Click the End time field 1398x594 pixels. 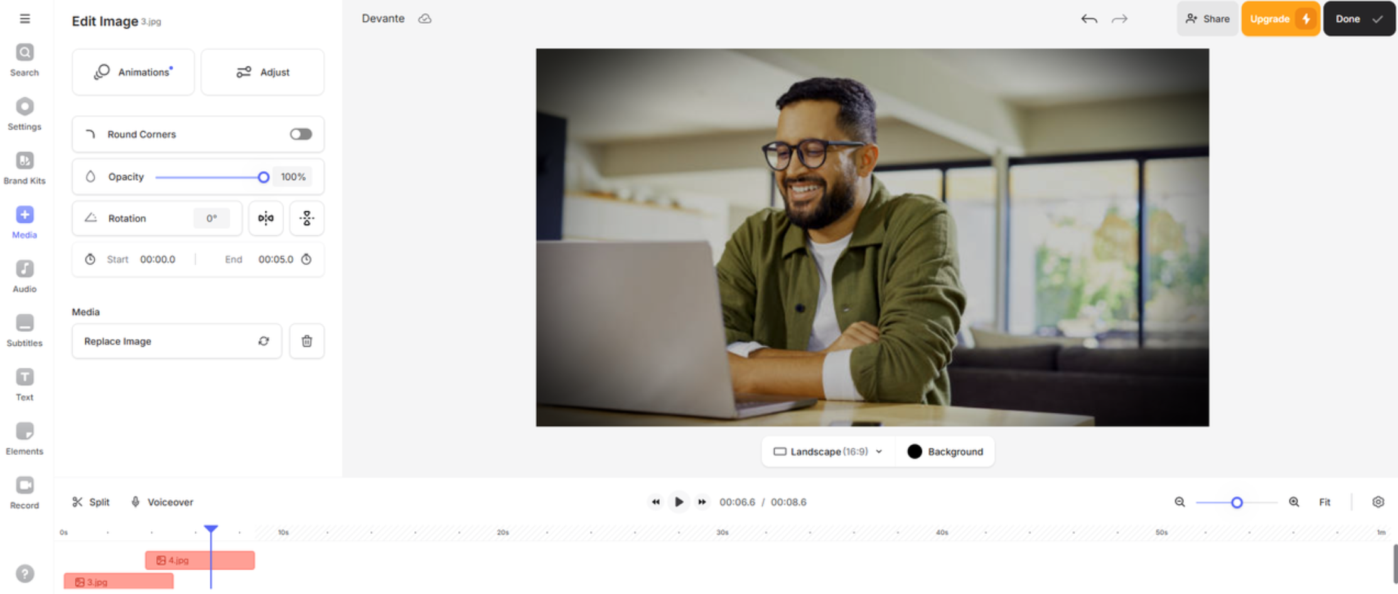pyautogui.click(x=276, y=259)
